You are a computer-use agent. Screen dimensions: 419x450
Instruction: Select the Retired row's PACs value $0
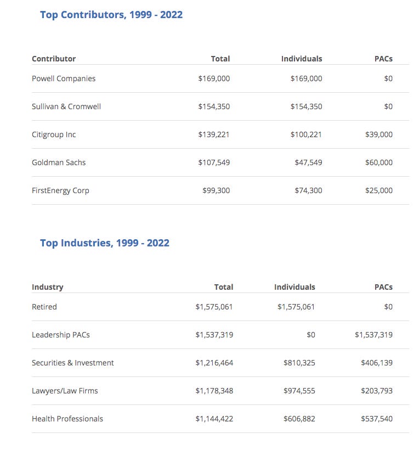pos(388,307)
